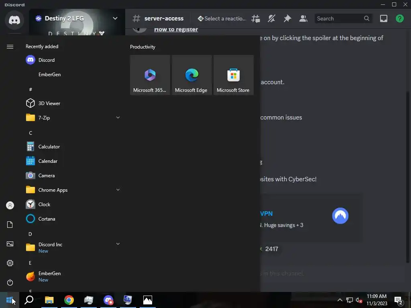Open user account icon in Start menu
Viewport: 411px width, 308px height.
tap(10, 205)
